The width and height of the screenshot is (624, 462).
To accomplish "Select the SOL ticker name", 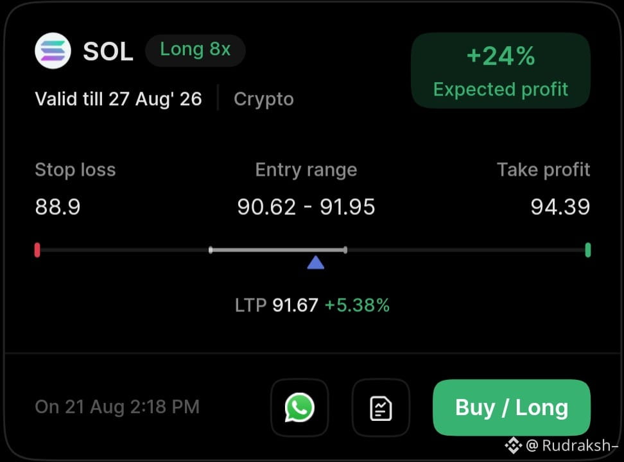I will pyautogui.click(x=108, y=52).
